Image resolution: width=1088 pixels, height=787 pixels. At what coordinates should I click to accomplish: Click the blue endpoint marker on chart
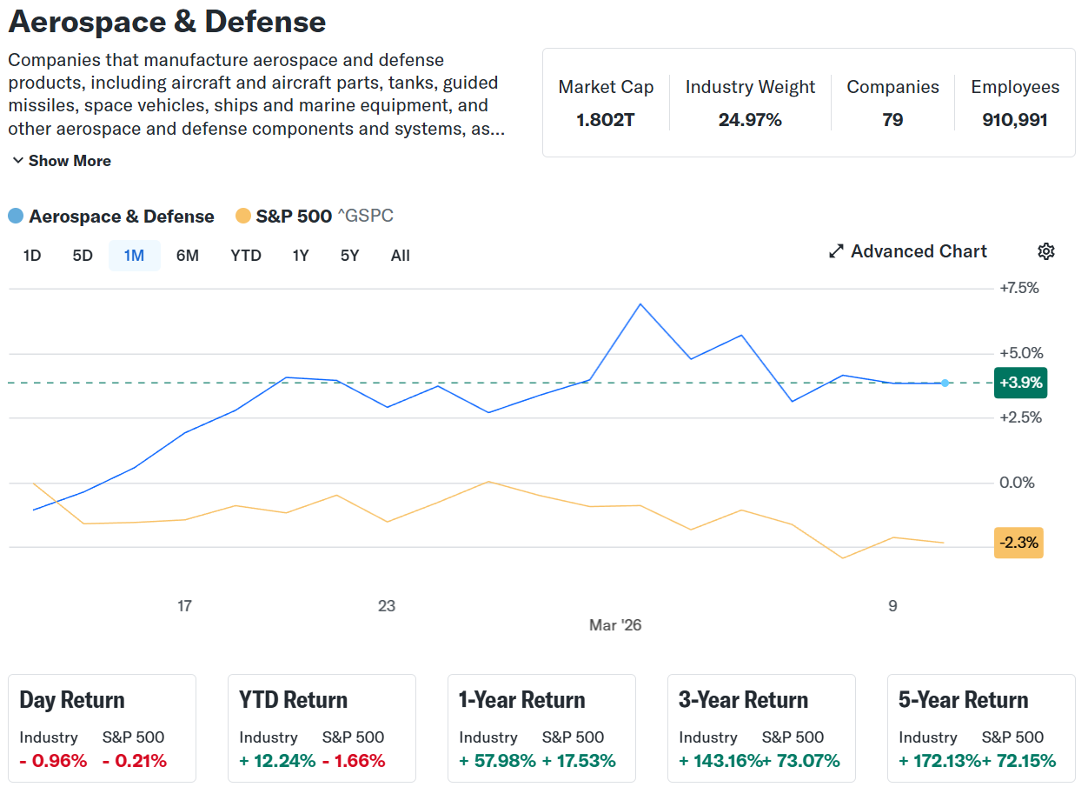pos(945,383)
